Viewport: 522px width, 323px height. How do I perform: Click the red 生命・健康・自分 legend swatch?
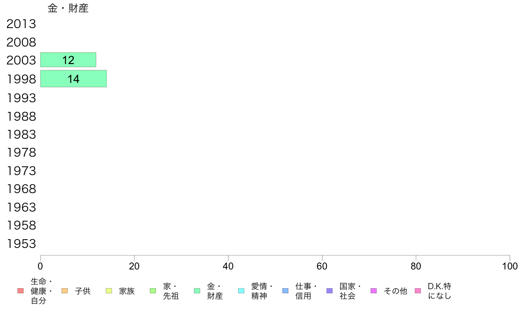pyautogui.click(x=20, y=291)
